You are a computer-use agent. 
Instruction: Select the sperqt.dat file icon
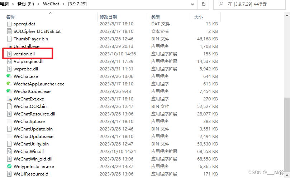pos(9,24)
